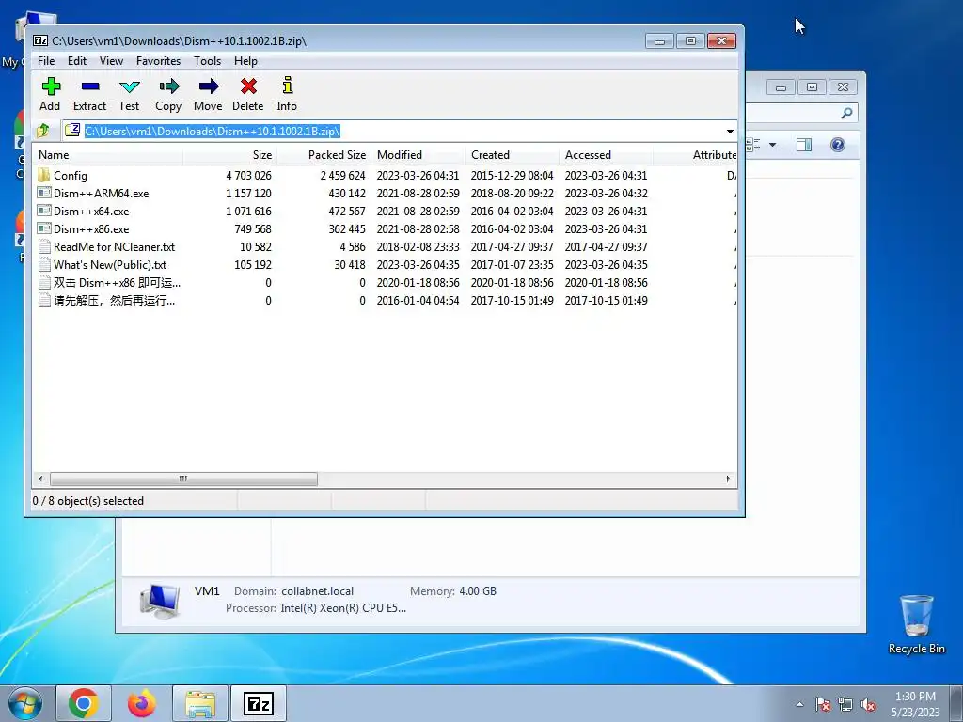Click the Action Center flag tray icon

[823, 704]
